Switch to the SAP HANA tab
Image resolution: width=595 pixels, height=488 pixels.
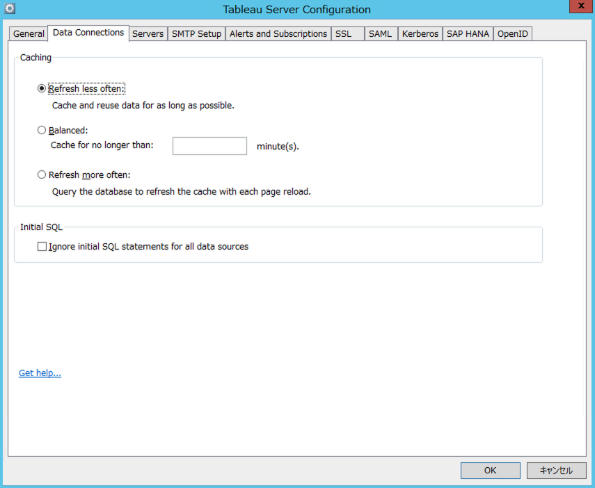(x=468, y=34)
